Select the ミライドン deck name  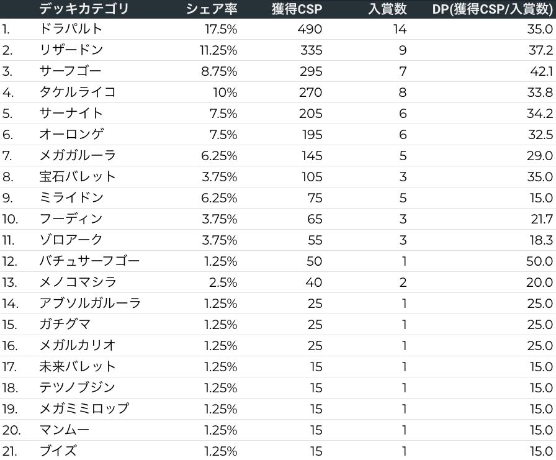click(x=71, y=198)
